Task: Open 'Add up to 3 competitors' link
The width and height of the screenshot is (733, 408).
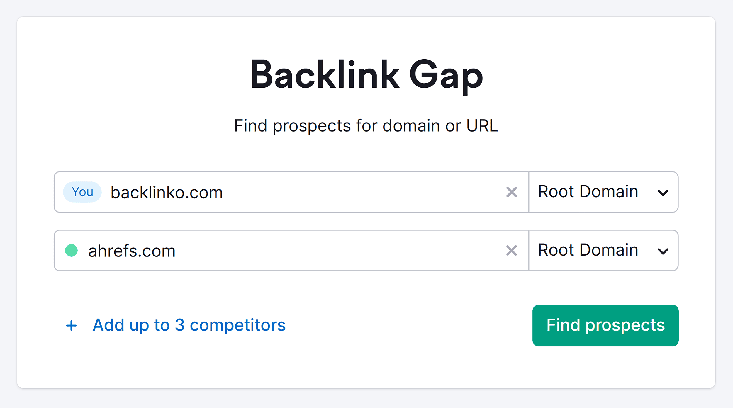Action: click(x=189, y=325)
